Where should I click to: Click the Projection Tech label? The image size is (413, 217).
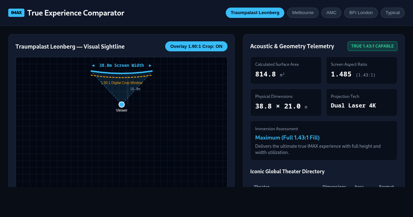(x=345, y=96)
